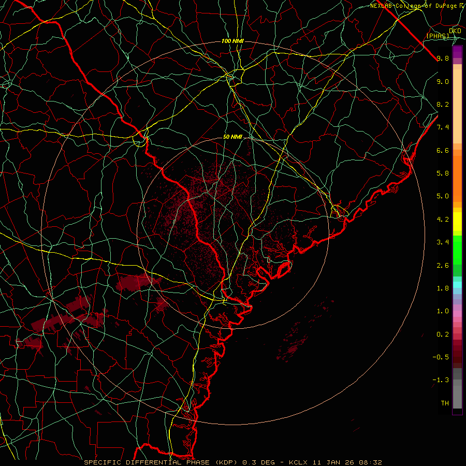Click the 9.8 value on the color scale
Image resolution: width=466 pixels, height=466 pixels.
click(x=443, y=58)
